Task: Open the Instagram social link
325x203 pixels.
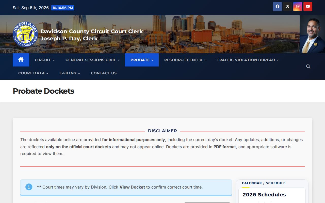Action: [298, 7]
